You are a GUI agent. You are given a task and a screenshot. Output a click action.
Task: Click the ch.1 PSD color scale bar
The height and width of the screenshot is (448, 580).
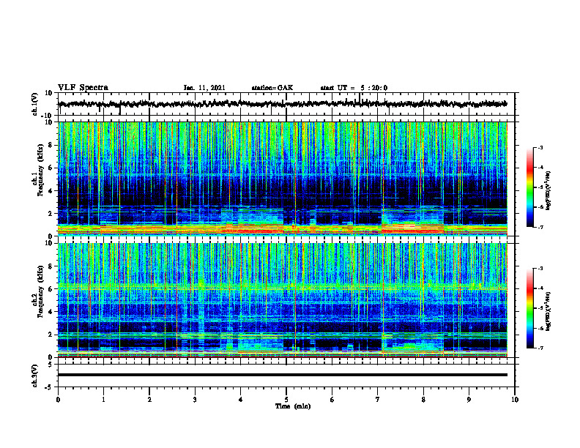pos(529,187)
